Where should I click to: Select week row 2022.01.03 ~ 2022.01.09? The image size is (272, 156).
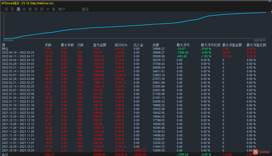point(18,109)
